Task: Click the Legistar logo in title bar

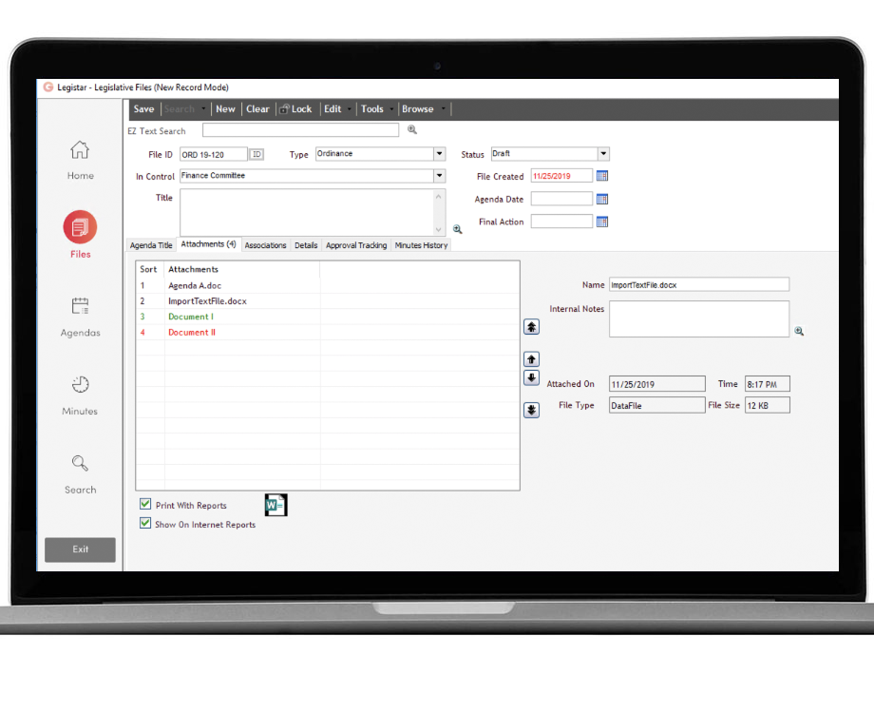Action: (x=48, y=87)
